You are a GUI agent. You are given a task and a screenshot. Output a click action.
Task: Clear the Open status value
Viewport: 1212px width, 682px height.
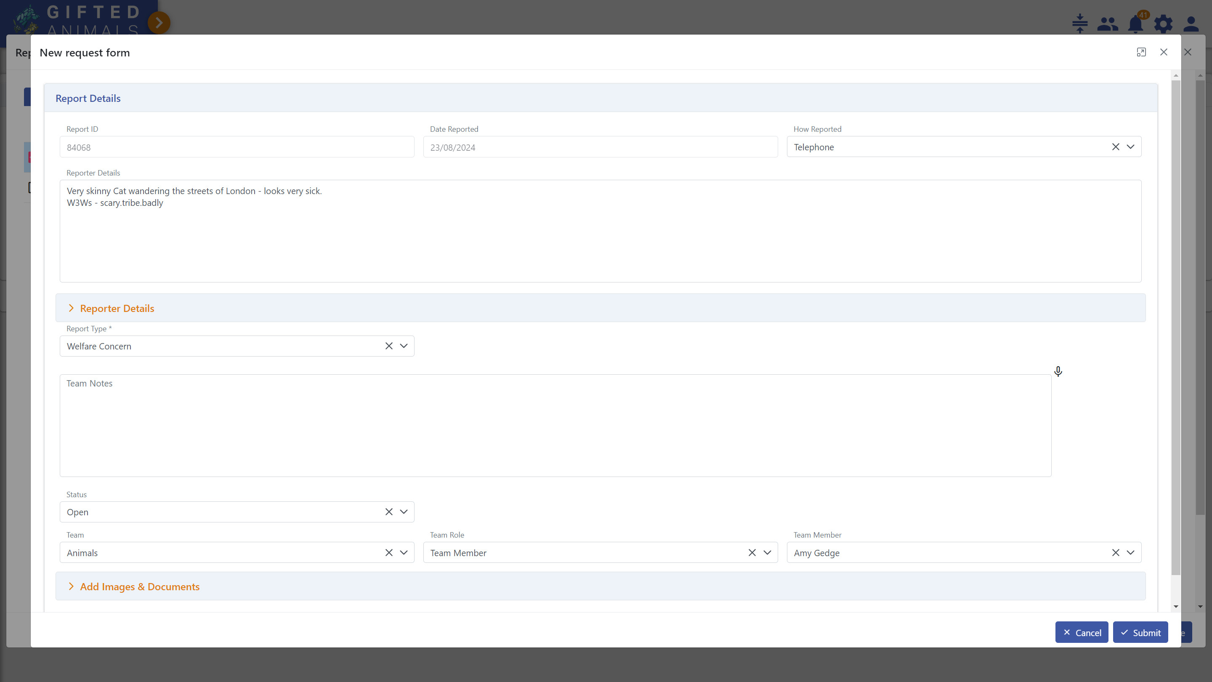click(x=388, y=511)
